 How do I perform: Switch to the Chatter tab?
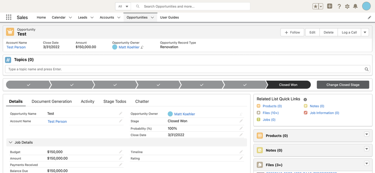142,101
